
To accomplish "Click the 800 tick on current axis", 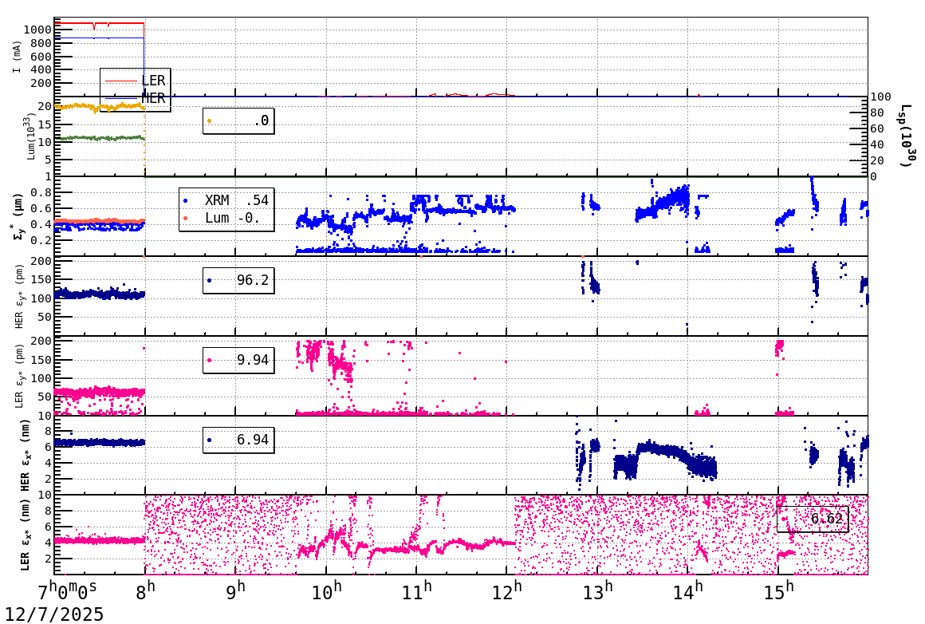I will (41, 43).
